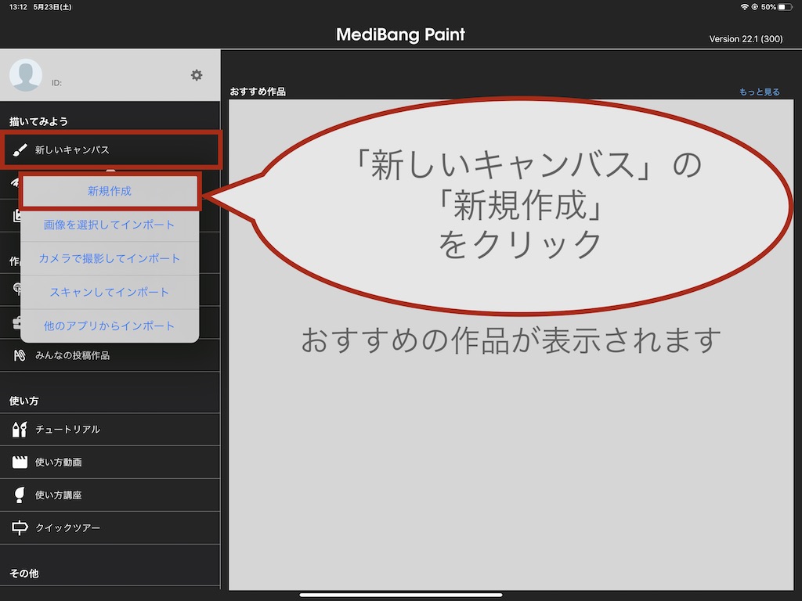Select スキャンしてインポート option
Image resolution: width=802 pixels, height=601 pixels.
point(110,292)
